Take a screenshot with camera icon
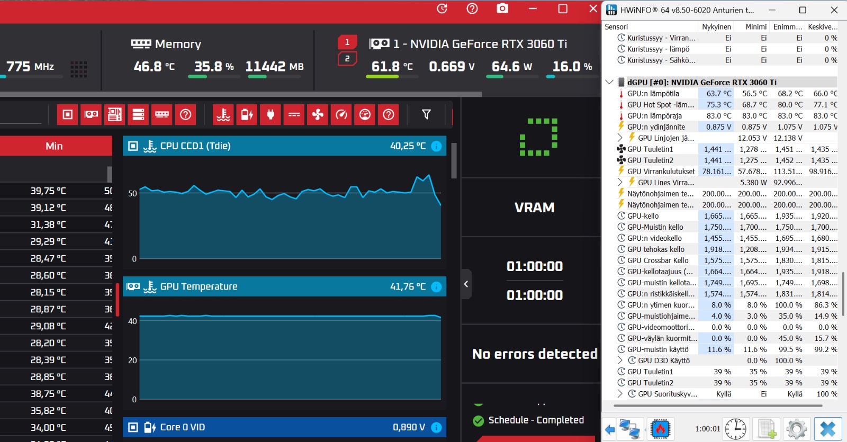847x442 pixels. point(502,8)
